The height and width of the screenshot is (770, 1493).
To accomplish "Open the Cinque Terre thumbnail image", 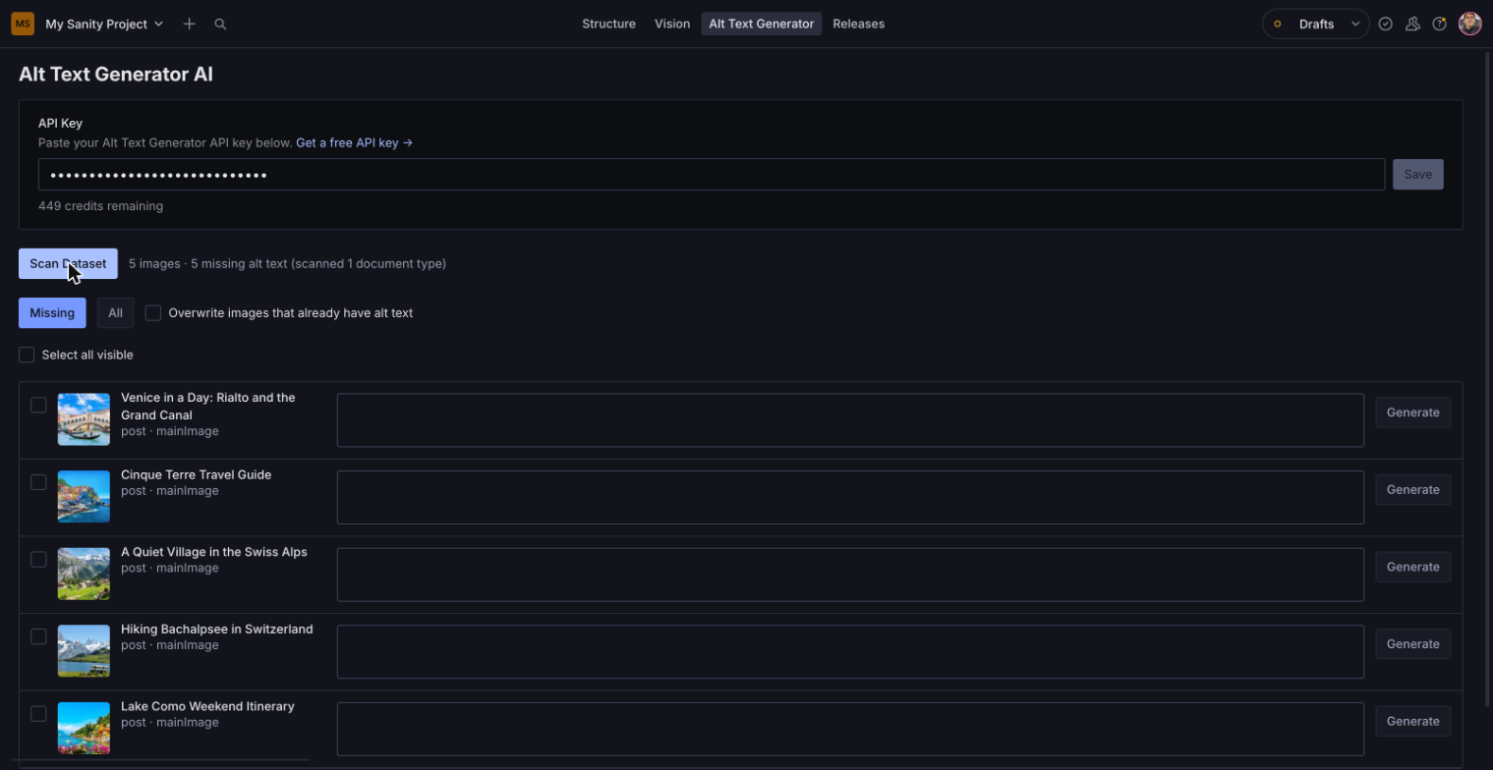I will point(84,497).
